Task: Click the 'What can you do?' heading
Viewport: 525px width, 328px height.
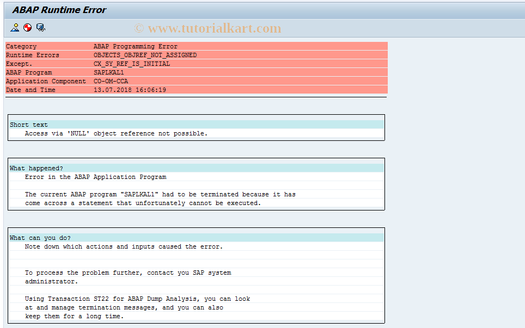Action: 40,238
